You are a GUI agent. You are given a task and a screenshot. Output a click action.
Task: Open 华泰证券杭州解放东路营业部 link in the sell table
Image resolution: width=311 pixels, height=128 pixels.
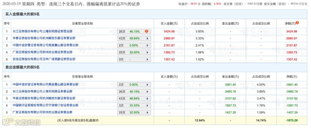[44, 98]
